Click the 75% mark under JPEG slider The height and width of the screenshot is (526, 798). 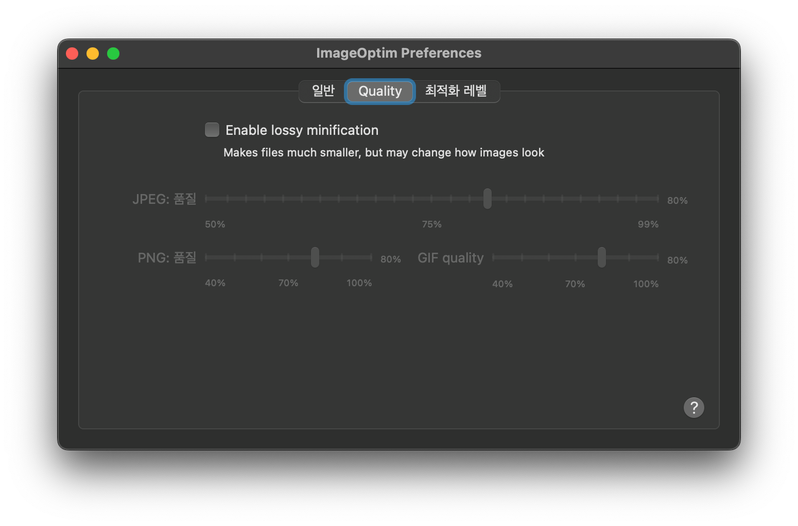point(432,224)
